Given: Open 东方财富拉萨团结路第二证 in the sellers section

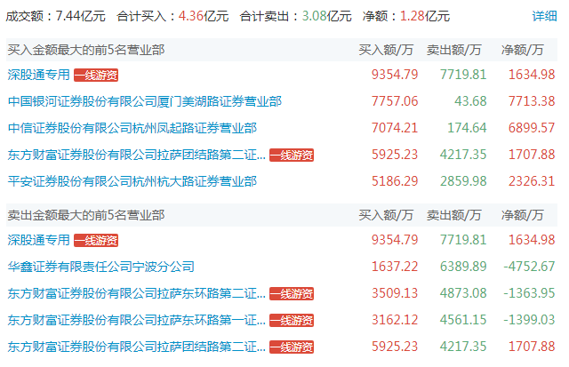Looking at the screenshot, I should click(136, 347).
